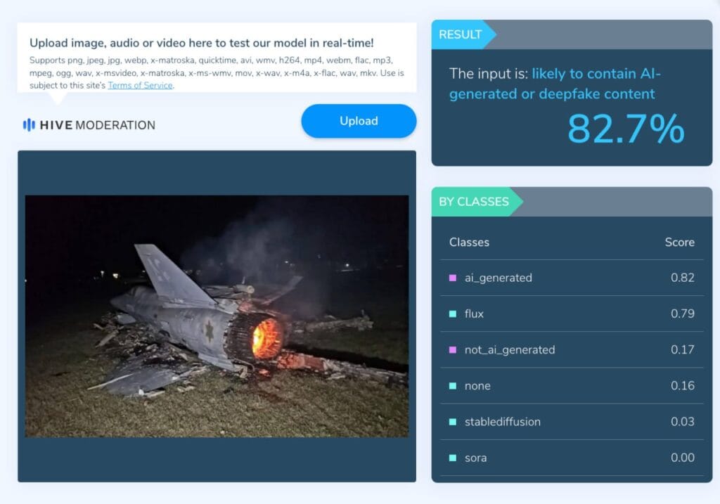Screen dimensions: 720x504
Task: Click the pink swatch beside not_ai_generated
Action: 453,350
